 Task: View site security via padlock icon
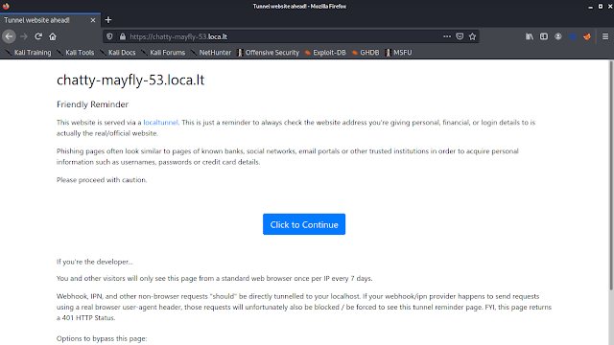pos(123,36)
